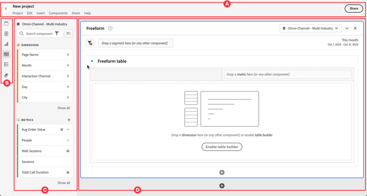Select the Web Sessions metric
Image resolution: width=367 pixels, height=196 pixels.
(x=45, y=151)
